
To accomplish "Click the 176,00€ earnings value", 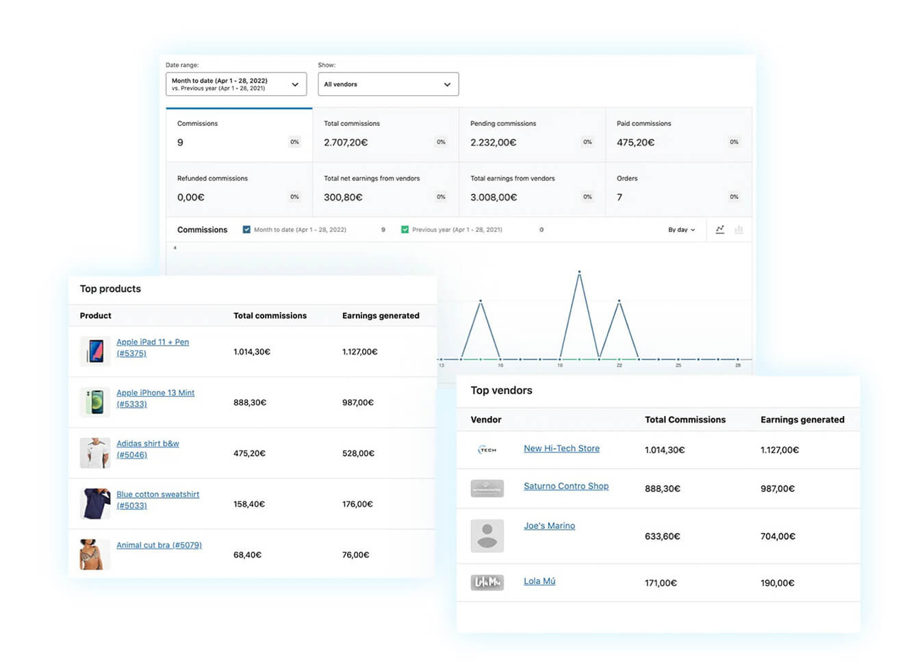I will pos(357,504).
